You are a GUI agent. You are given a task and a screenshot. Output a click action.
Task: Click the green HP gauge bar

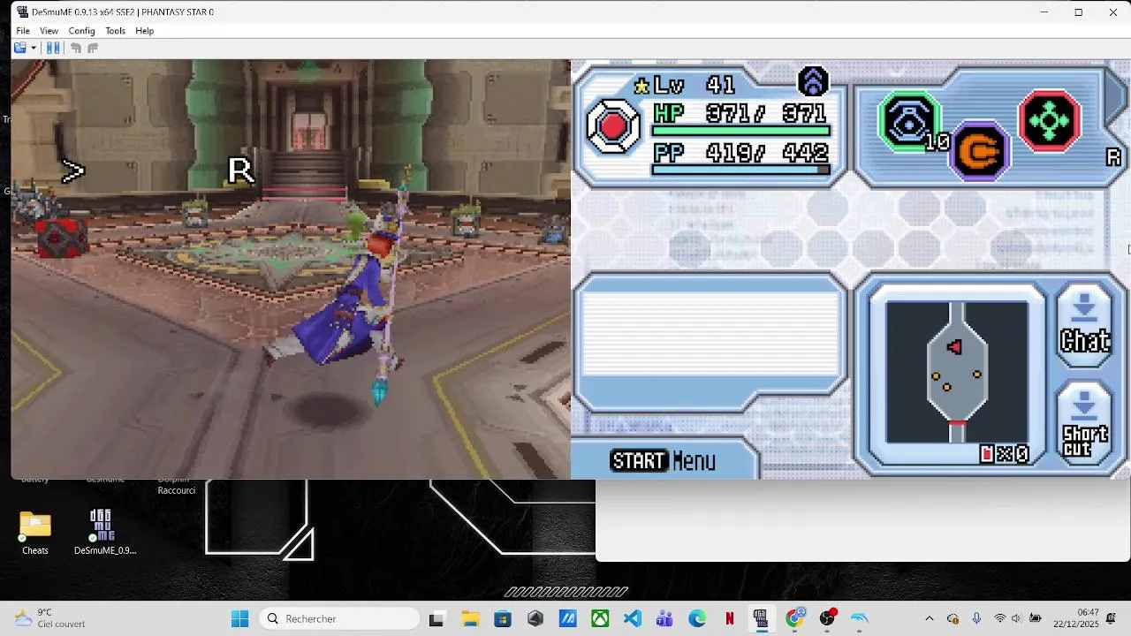(741, 131)
